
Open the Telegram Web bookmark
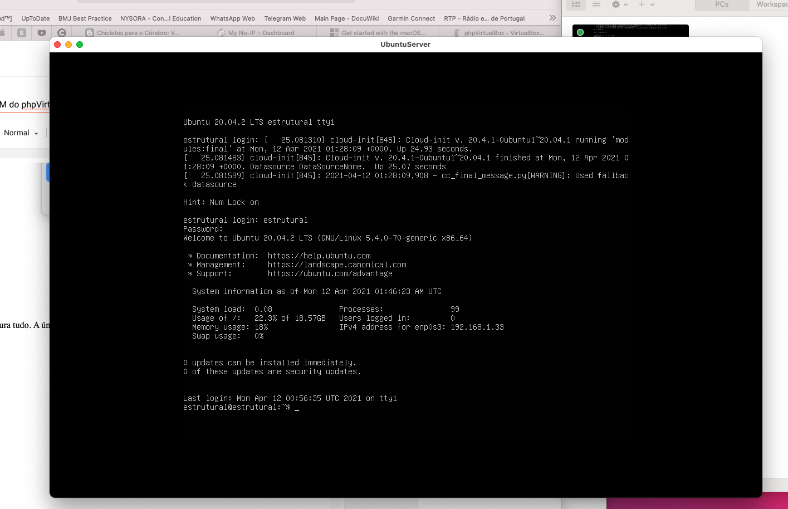tap(285, 18)
